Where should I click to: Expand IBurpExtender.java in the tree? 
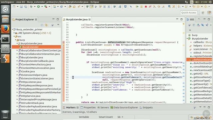[x=17, y=57]
